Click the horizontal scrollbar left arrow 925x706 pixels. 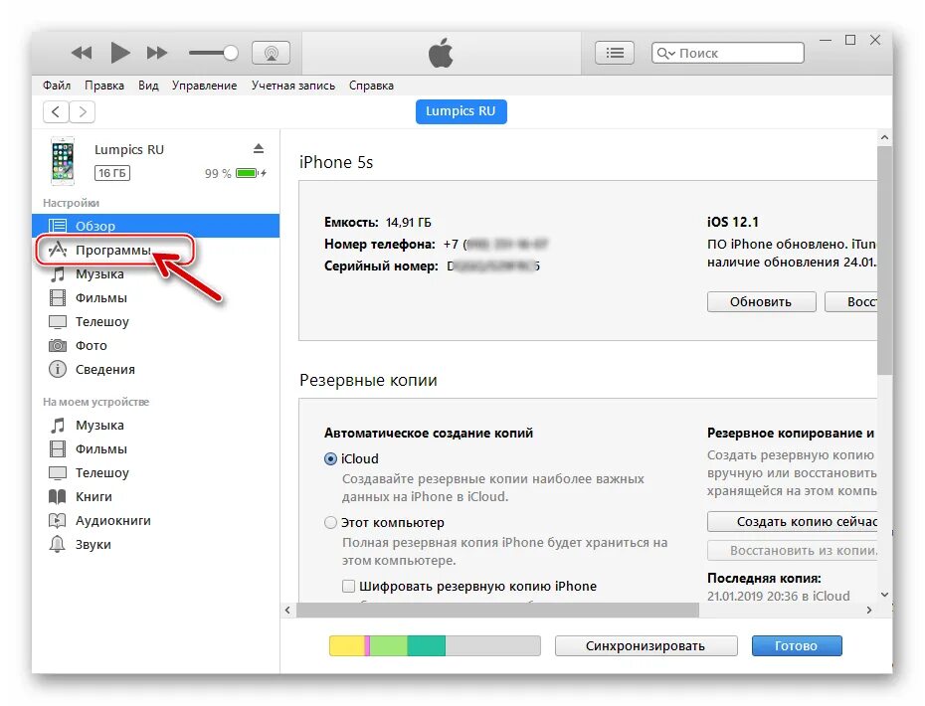point(287,610)
